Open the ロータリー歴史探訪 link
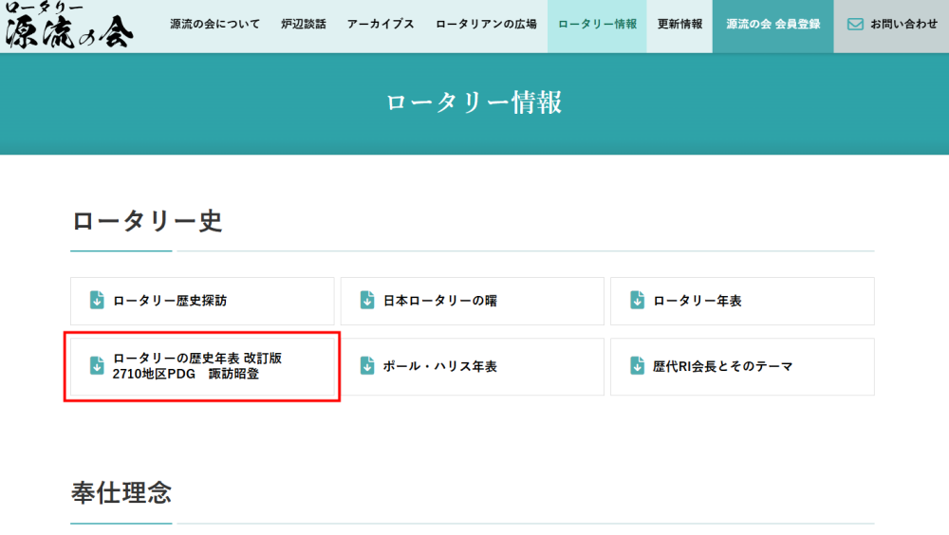 point(202,301)
